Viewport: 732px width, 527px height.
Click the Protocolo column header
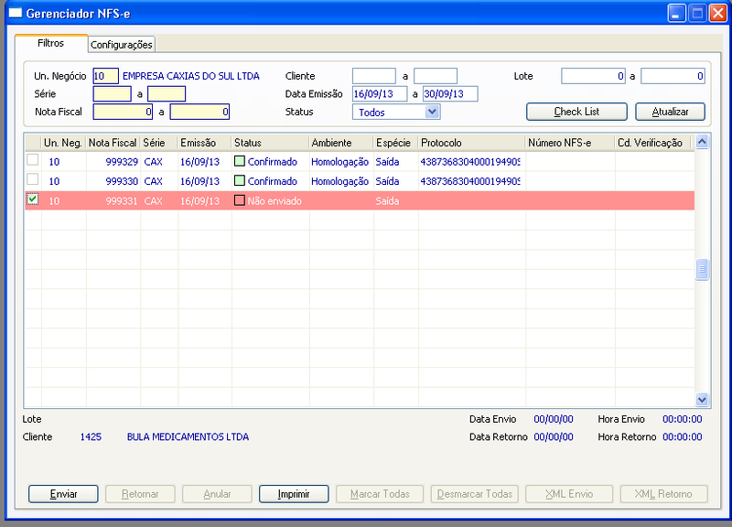coord(471,143)
